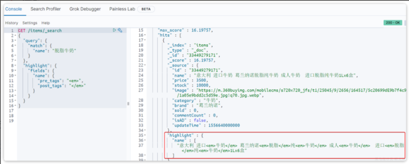This screenshot has width=409, height=164.
Task: Click the green play icon to send request
Action: [x=114, y=30]
